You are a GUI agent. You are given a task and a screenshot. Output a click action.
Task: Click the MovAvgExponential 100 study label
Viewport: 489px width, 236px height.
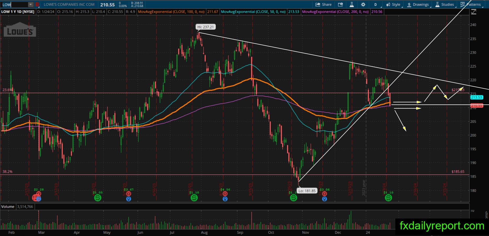(x=171, y=12)
